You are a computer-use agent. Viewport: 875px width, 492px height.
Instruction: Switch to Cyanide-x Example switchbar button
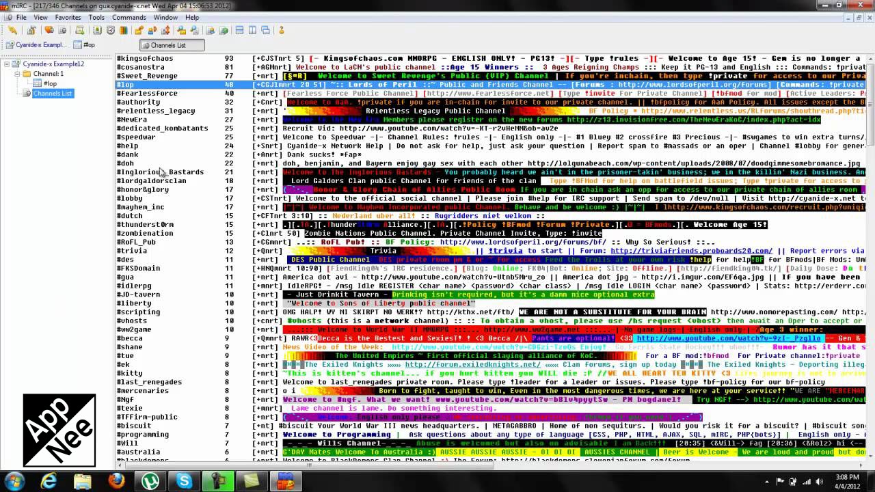click(36, 45)
